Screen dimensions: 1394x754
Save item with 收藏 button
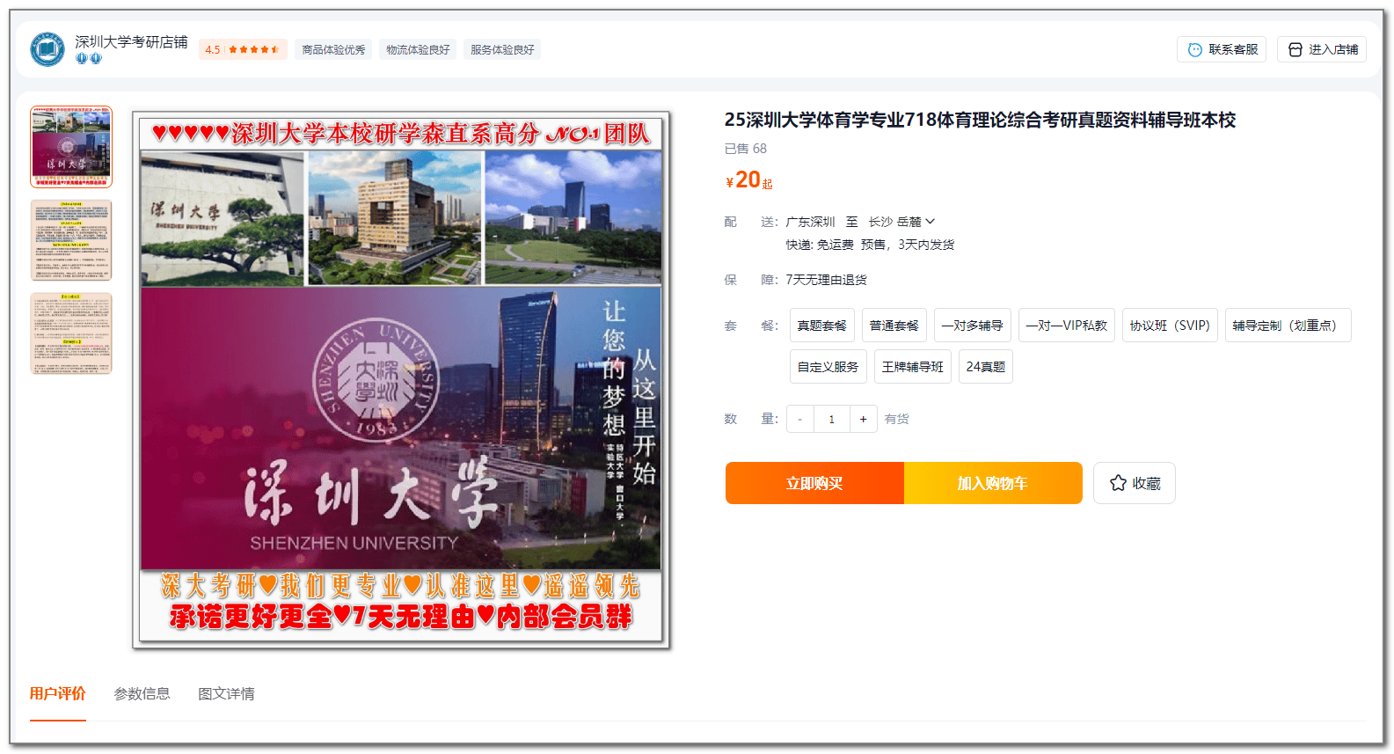coord(1135,483)
